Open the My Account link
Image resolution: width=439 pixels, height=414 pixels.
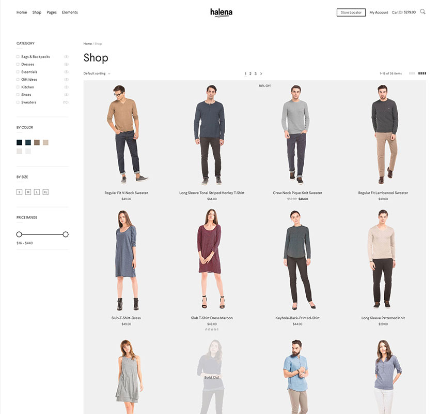click(379, 12)
